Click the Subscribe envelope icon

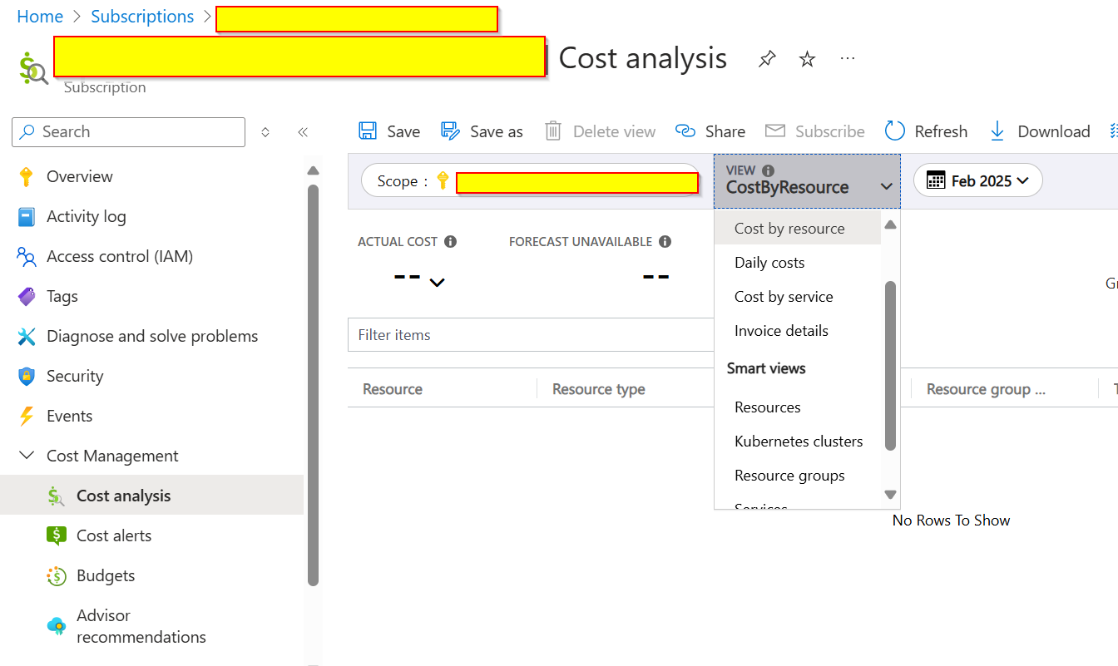click(775, 131)
